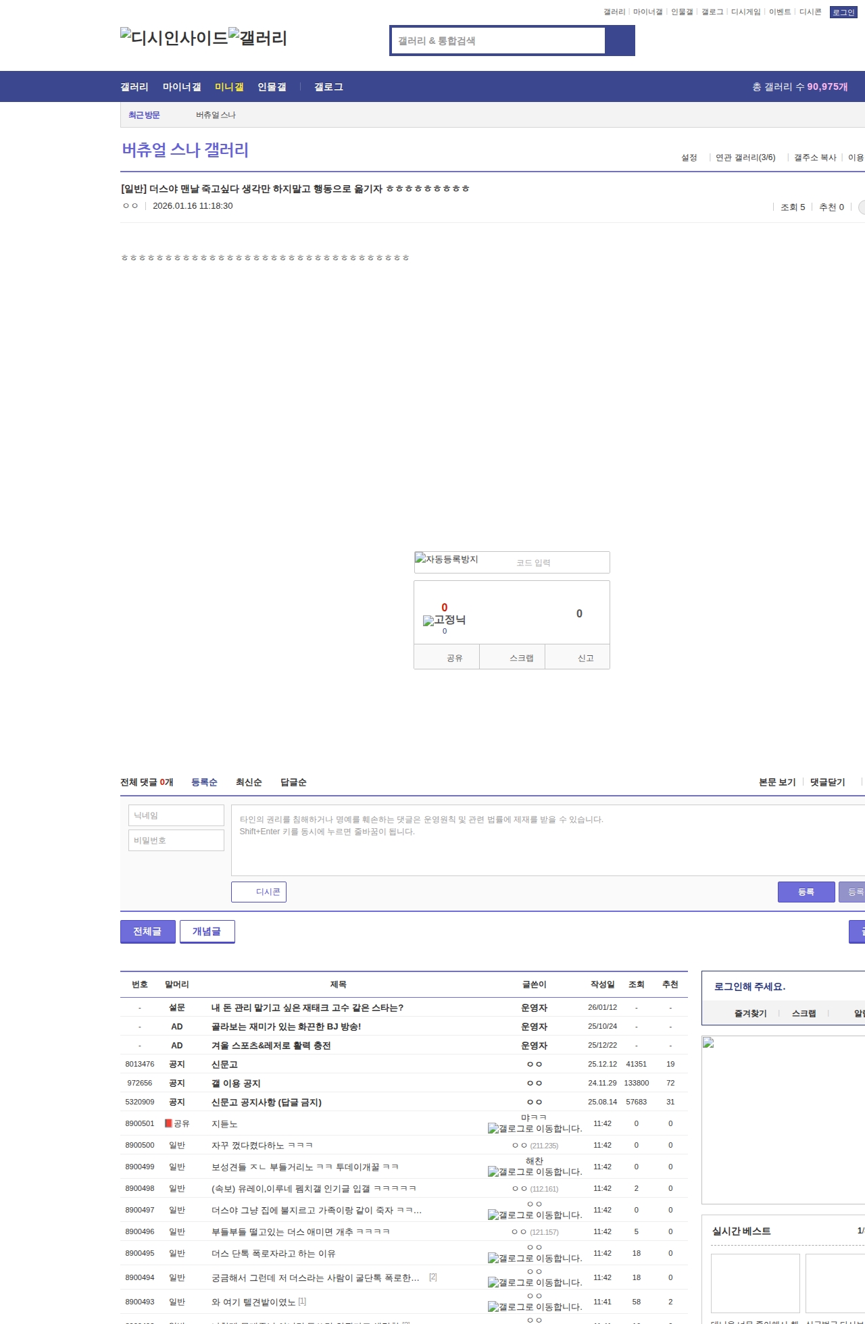865x1324 pixels.
Task: Toggle comments closed with 댓글닫기
Action: pos(827,782)
